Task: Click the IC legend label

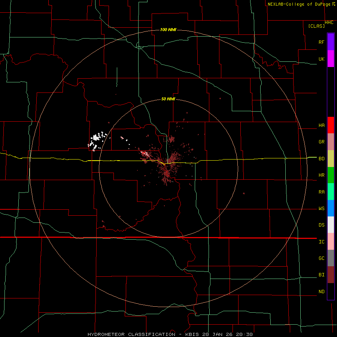Action: 321,242
